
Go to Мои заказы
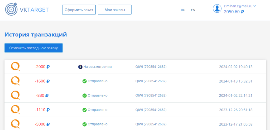point(115,10)
